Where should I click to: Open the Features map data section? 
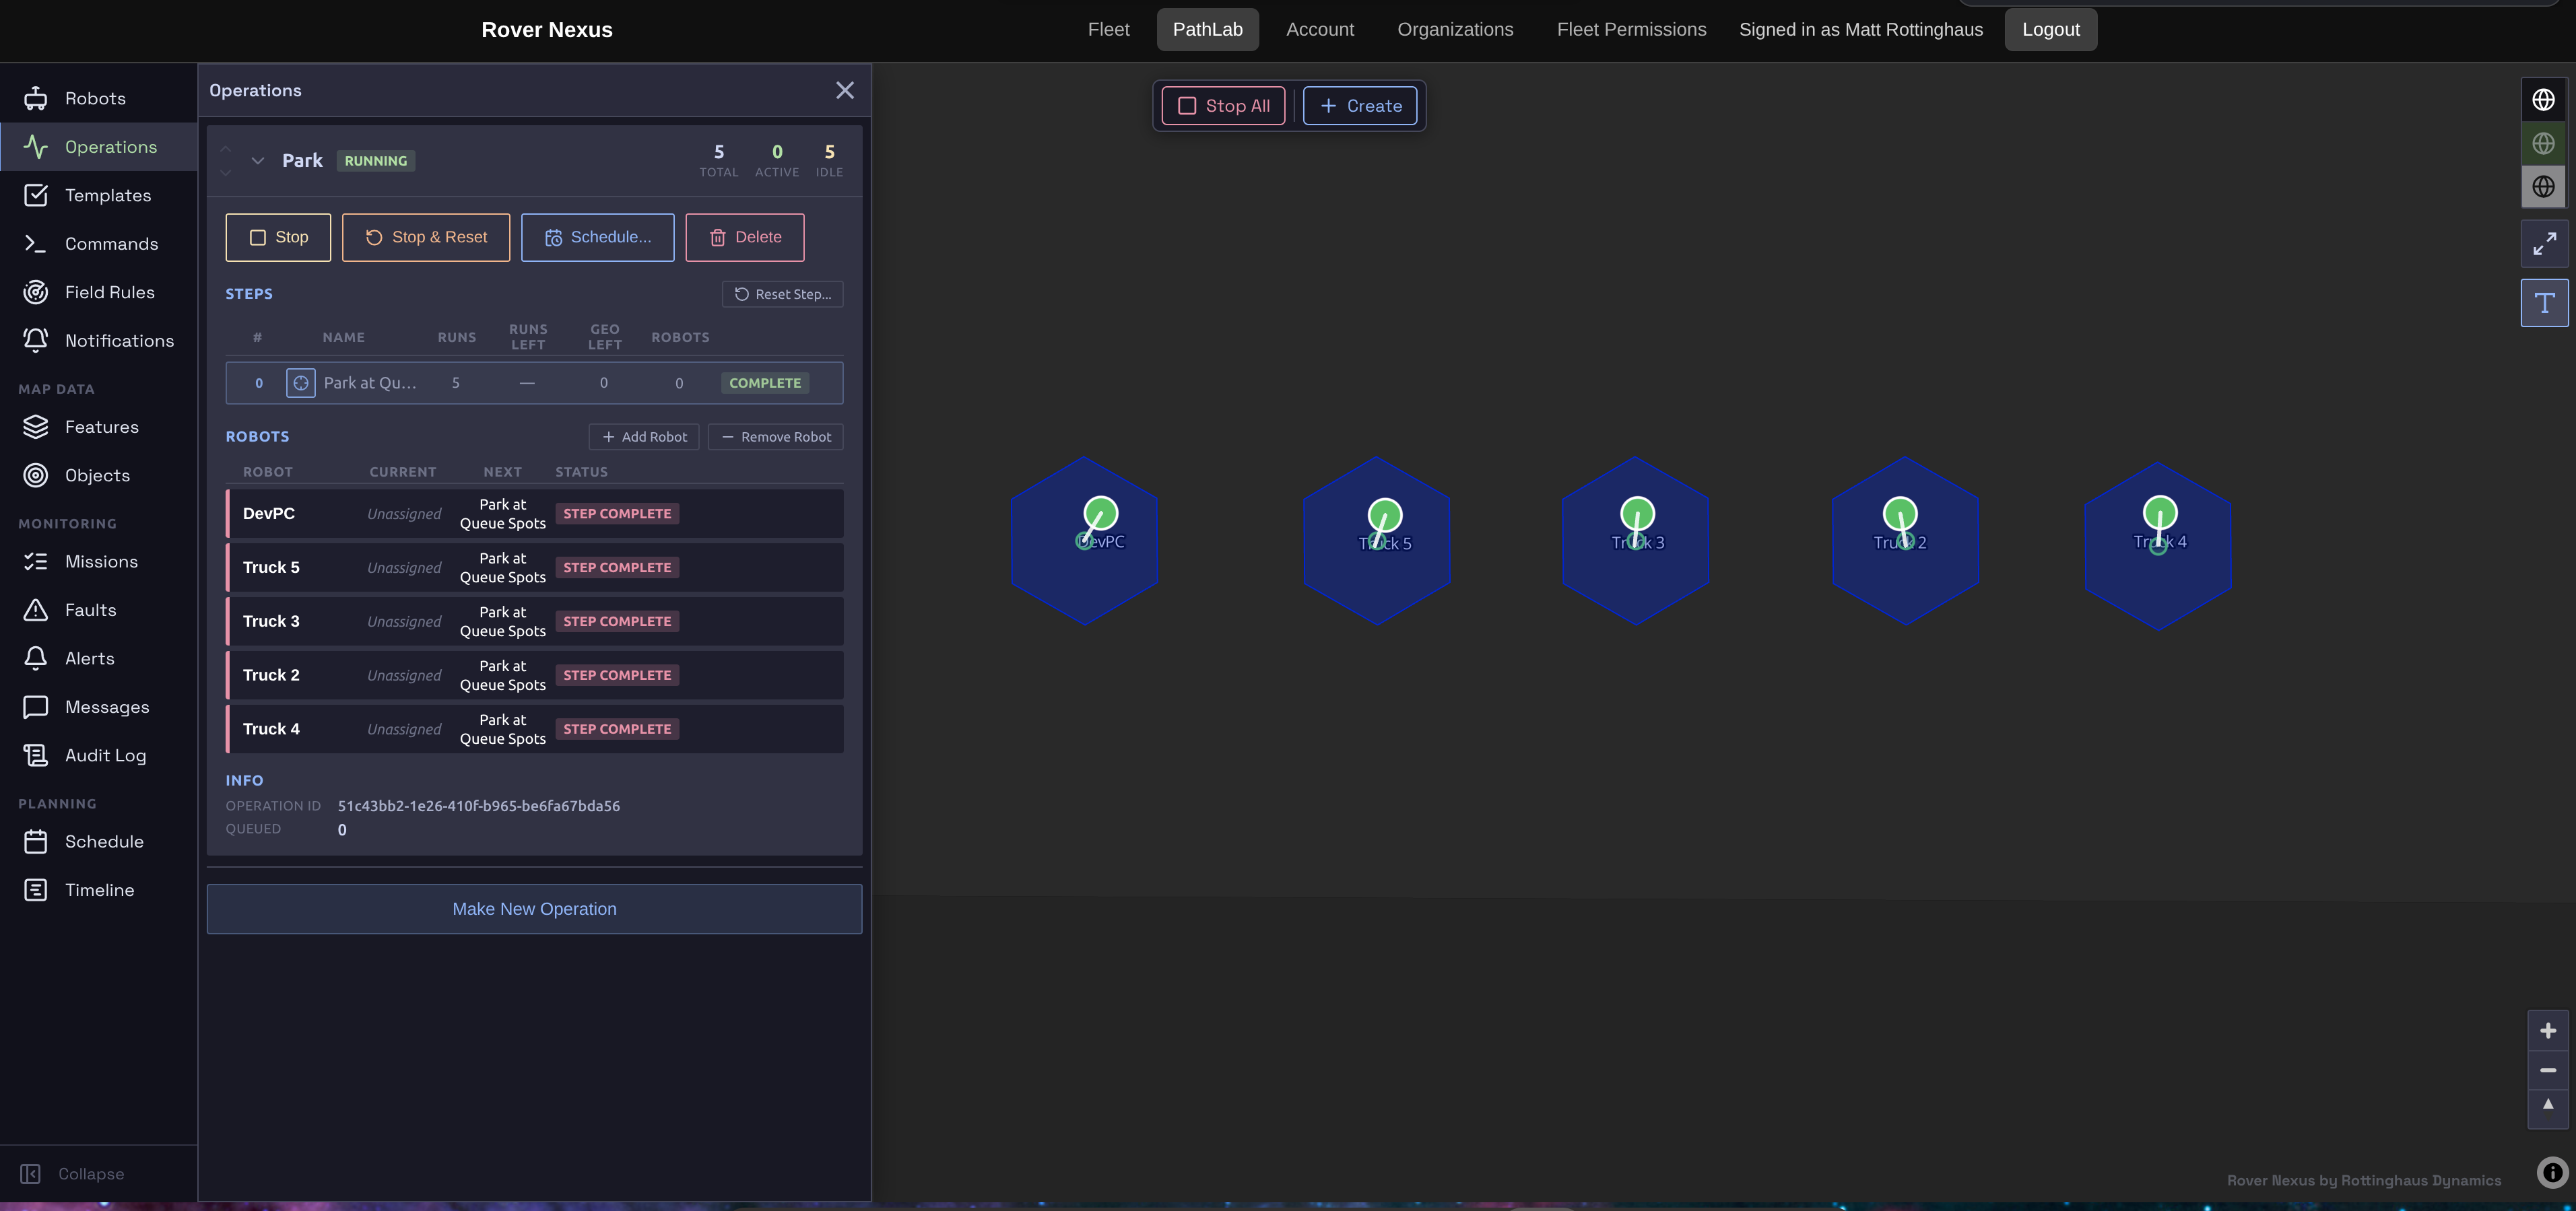(98, 427)
